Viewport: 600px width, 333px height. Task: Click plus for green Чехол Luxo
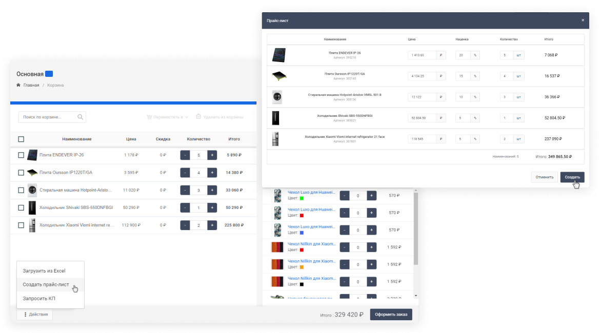coord(372,195)
